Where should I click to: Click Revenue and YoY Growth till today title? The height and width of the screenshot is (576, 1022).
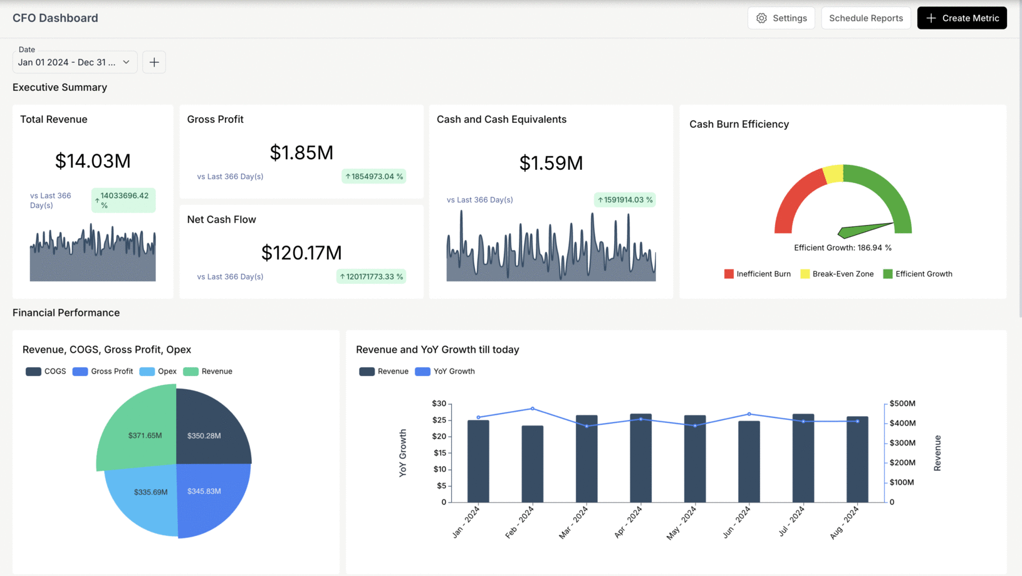coord(437,350)
